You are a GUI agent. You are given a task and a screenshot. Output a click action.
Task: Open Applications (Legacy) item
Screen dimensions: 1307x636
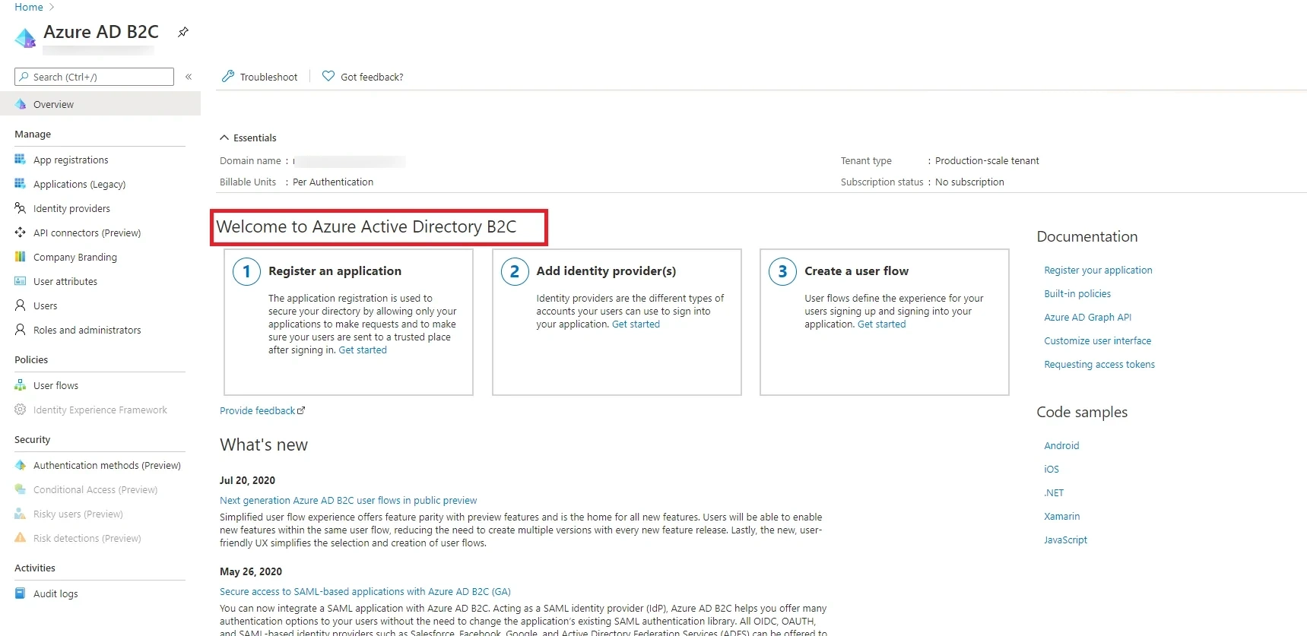(x=79, y=184)
